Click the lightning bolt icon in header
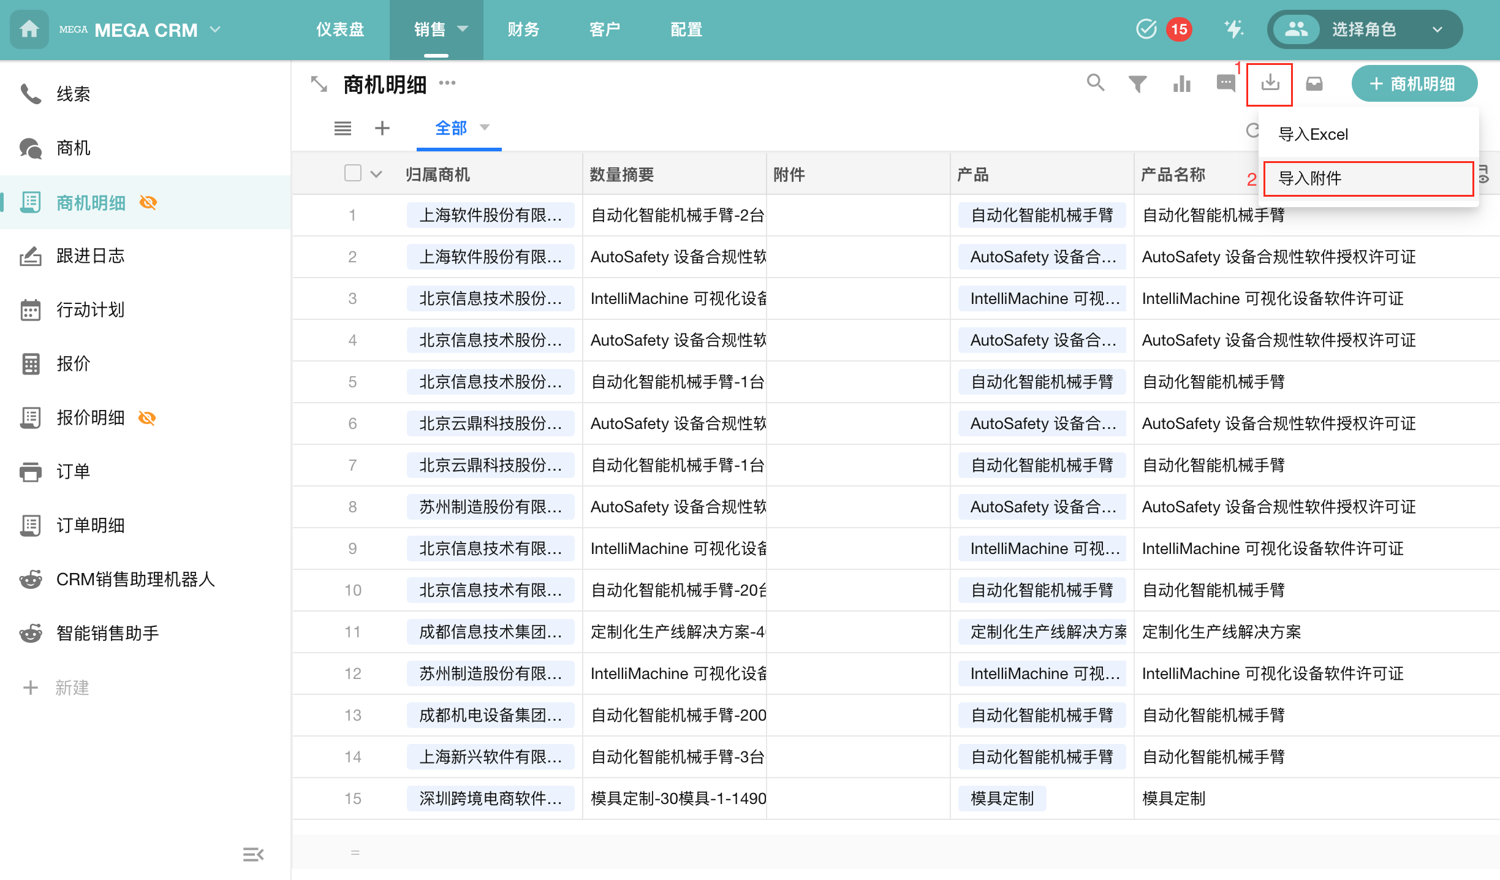 1233,29
